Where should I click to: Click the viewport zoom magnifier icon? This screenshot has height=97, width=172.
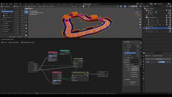(x=140, y=19)
